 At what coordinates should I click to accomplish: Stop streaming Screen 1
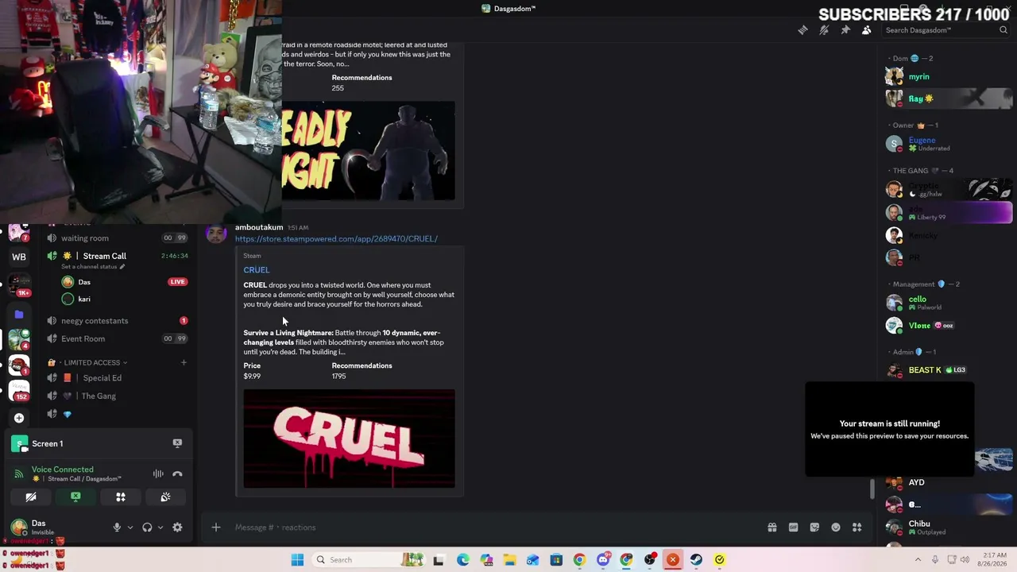click(x=177, y=443)
